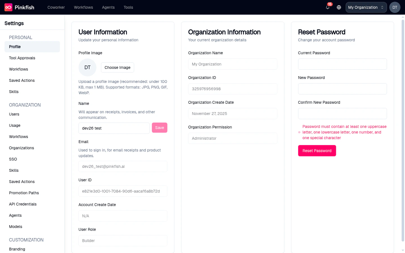Open Branding under Customization
This screenshot has height=253, width=405.
(x=17, y=249)
